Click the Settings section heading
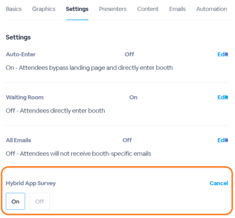The height and width of the screenshot is (218, 235). click(18, 37)
